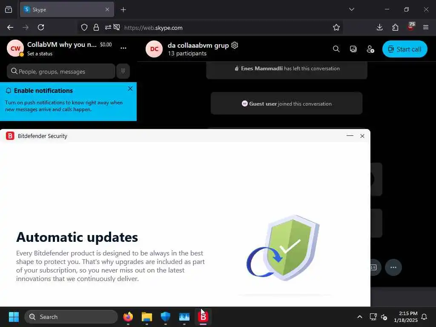Click the blocked camera icon in address bar
Image resolution: width=436 pixels, height=327 pixels.
tap(117, 27)
